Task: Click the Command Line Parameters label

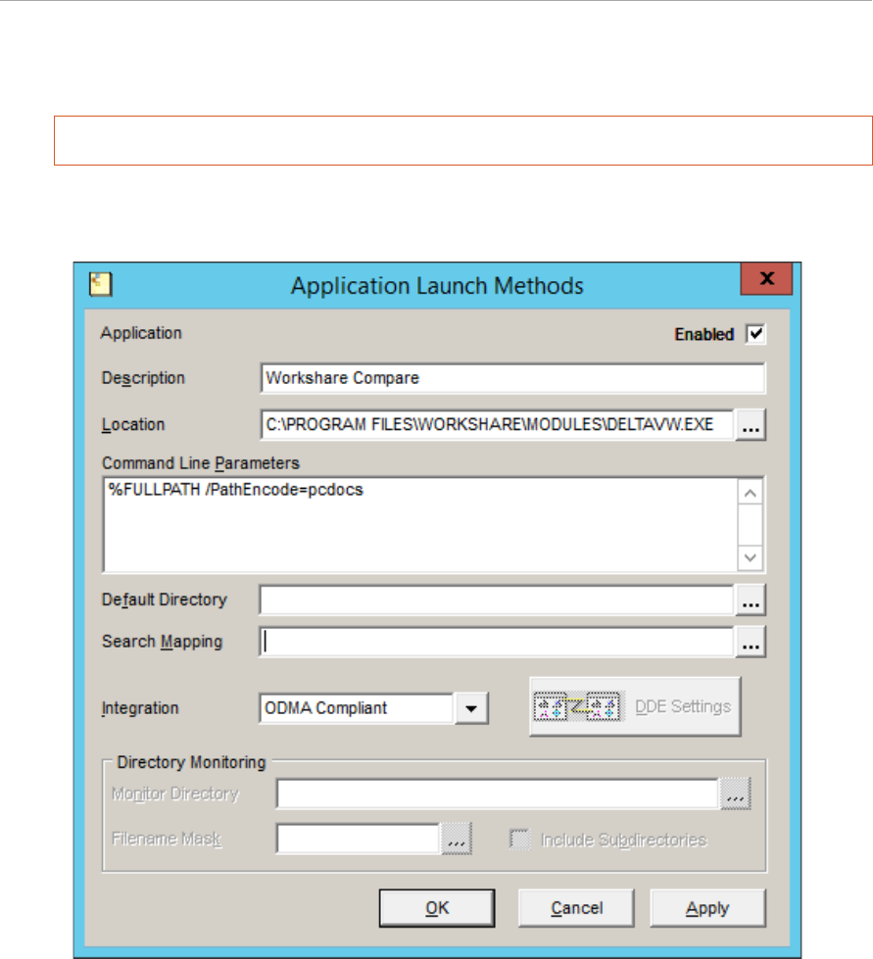Action: (x=201, y=463)
